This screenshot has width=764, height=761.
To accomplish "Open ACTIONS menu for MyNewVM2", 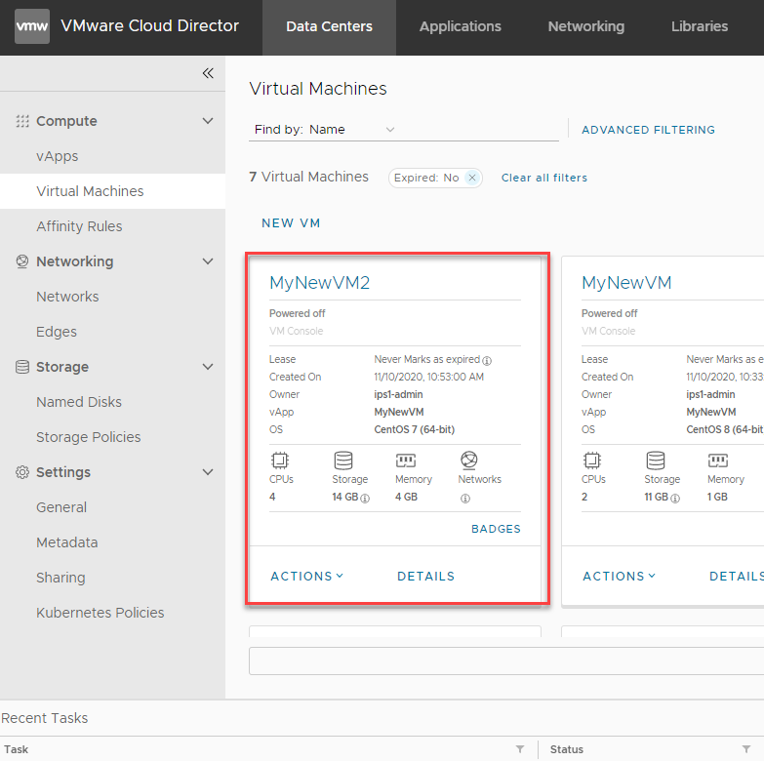I will pyautogui.click(x=307, y=576).
